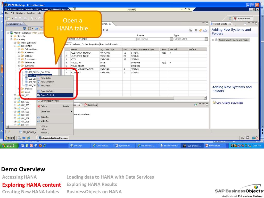Click the tools icon in Navigator toolbar

click(29, 29)
